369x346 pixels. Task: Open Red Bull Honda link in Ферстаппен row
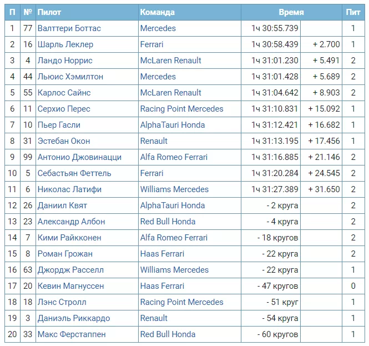(x=168, y=334)
